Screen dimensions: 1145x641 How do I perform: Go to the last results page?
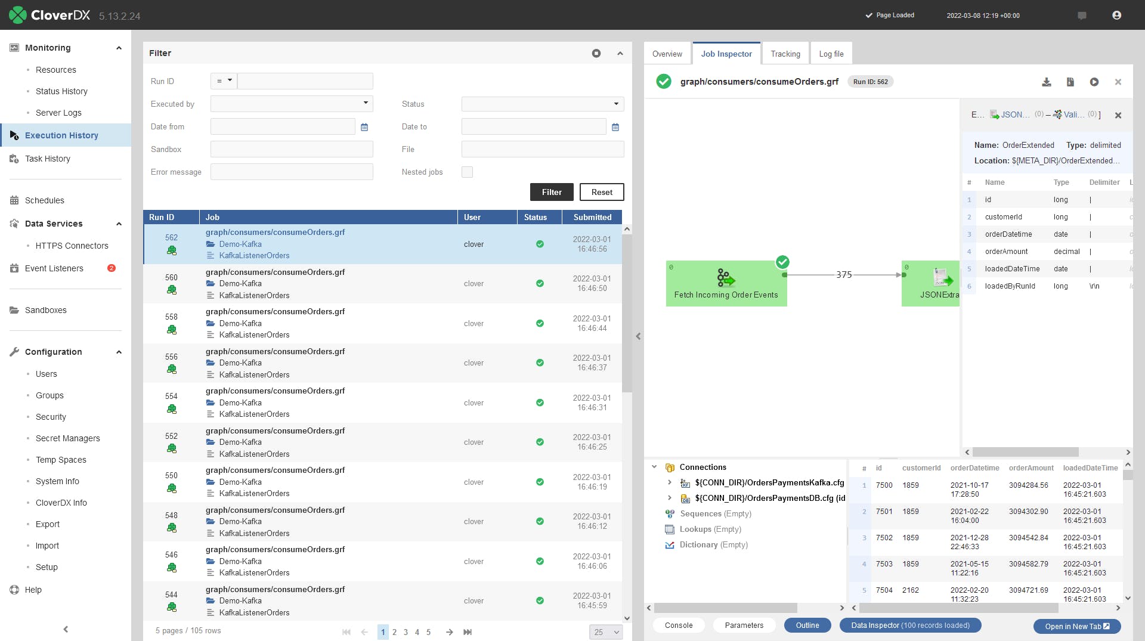click(x=468, y=632)
